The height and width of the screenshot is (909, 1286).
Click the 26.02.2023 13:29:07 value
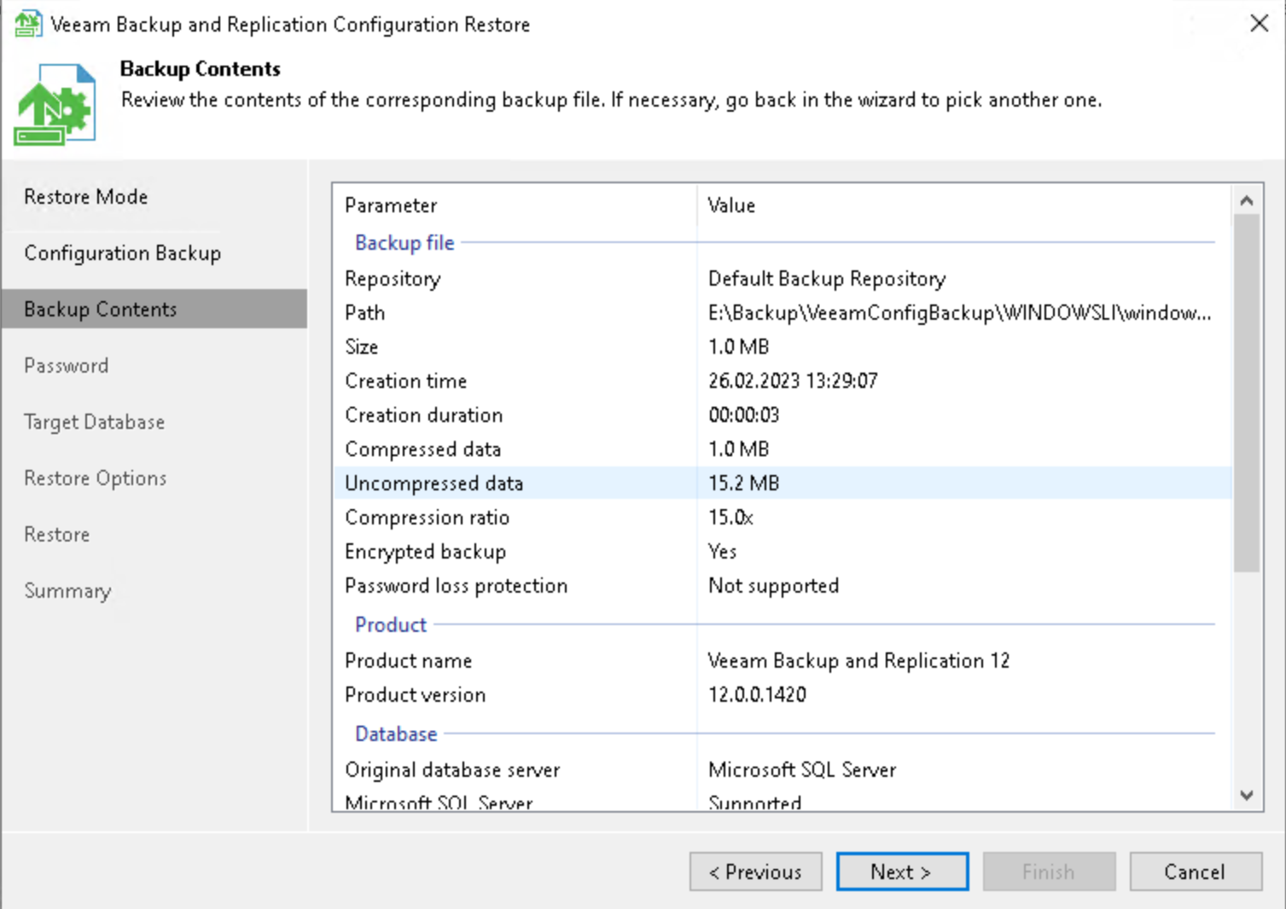pos(793,381)
